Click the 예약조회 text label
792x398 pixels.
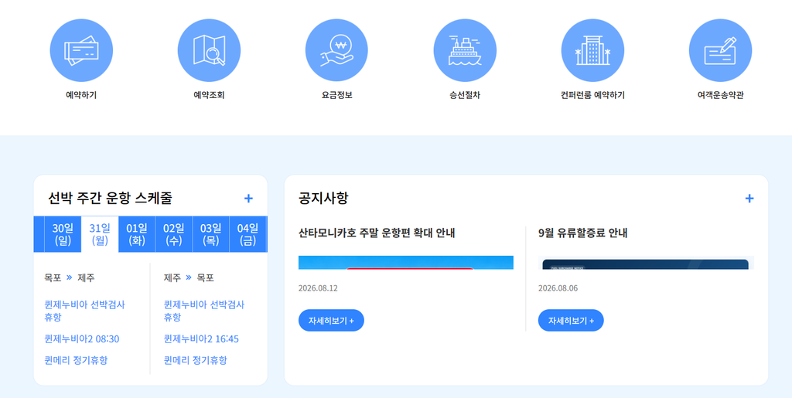tap(209, 95)
